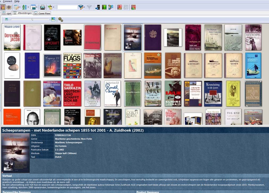
Task: Click the printer icon
Action: (42, 7)
